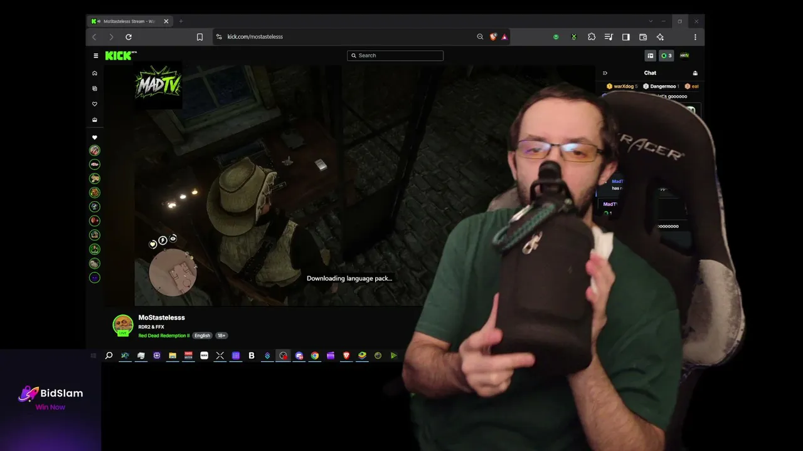803x451 pixels.
Task: Open the site settings icon beside the URL
Action: click(219, 37)
